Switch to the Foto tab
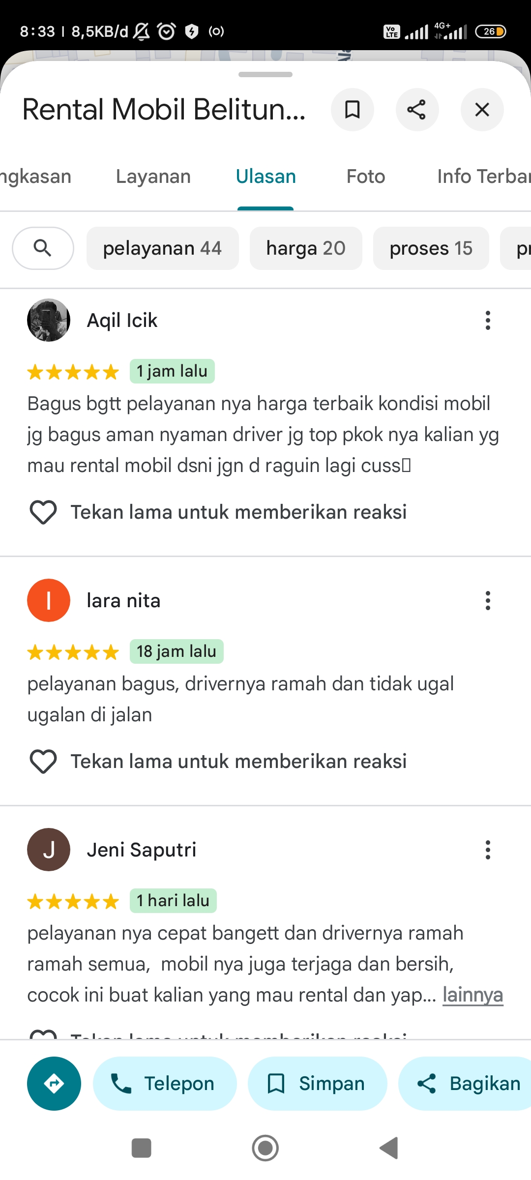The height and width of the screenshot is (1180, 531). (366, 177)
